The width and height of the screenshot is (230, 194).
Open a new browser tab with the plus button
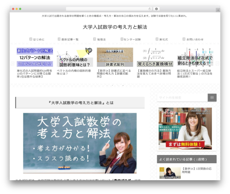[218, 10]
